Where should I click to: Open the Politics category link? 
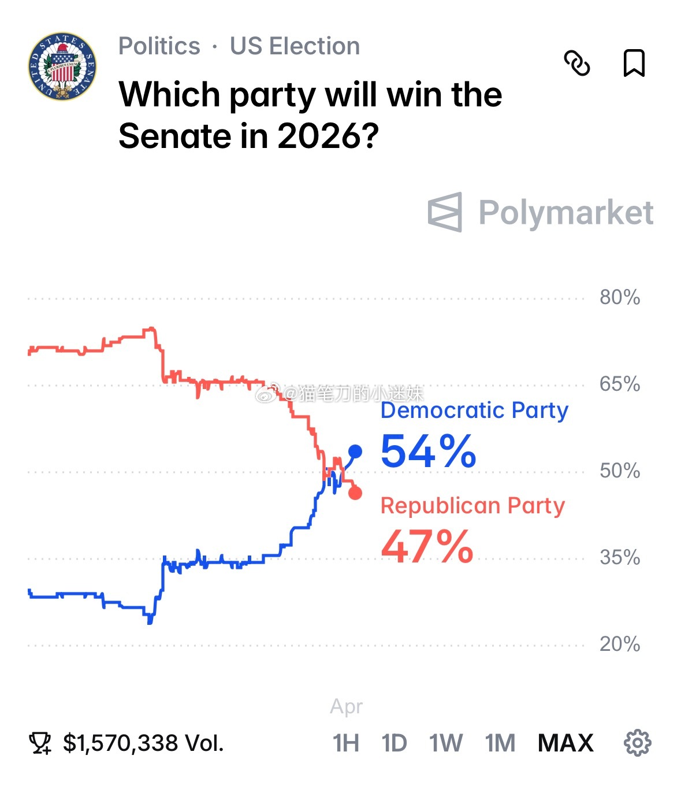(159, 46)
